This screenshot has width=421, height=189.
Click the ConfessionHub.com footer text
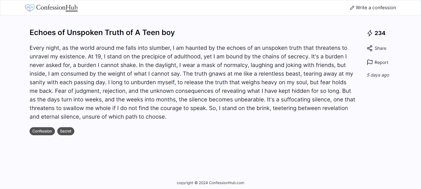(227, 183)
